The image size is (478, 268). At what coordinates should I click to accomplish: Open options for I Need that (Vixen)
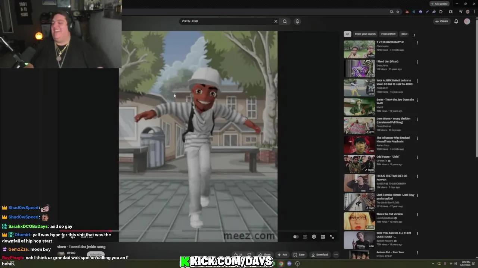click(x=417, y=62)
